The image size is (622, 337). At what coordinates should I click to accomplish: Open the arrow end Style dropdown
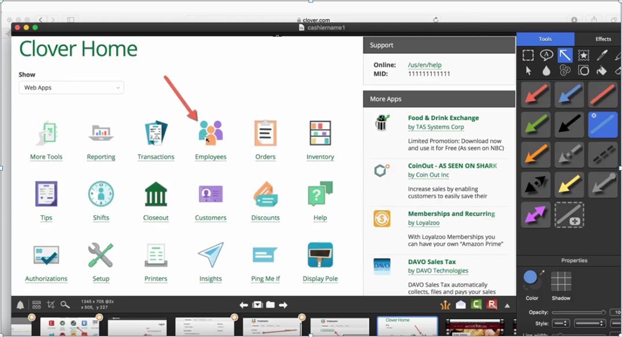[x=561, y=324]
